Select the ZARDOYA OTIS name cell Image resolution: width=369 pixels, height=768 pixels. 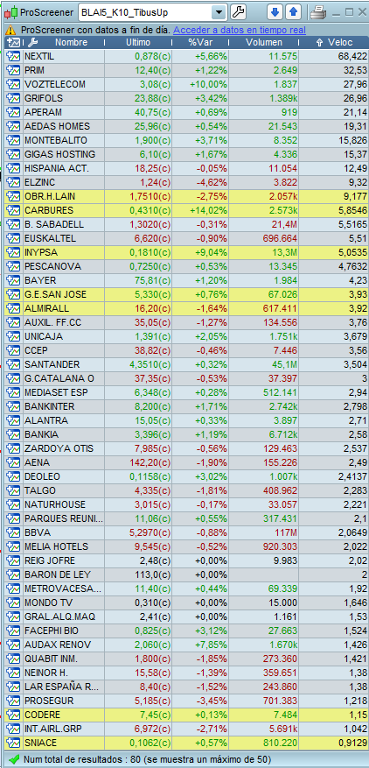(x=64, y=448)
